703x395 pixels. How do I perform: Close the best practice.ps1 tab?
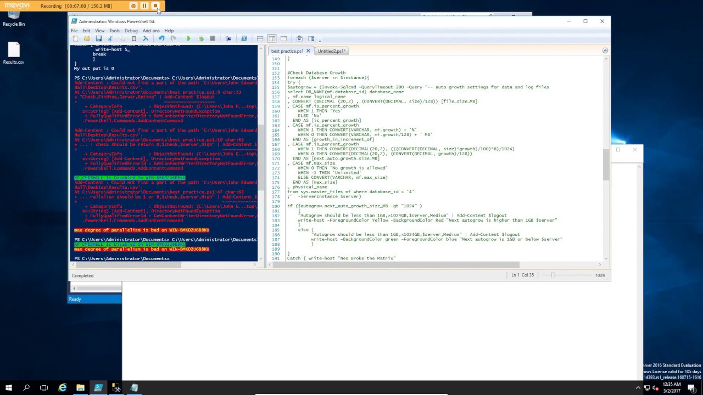[x=308, y=51]
